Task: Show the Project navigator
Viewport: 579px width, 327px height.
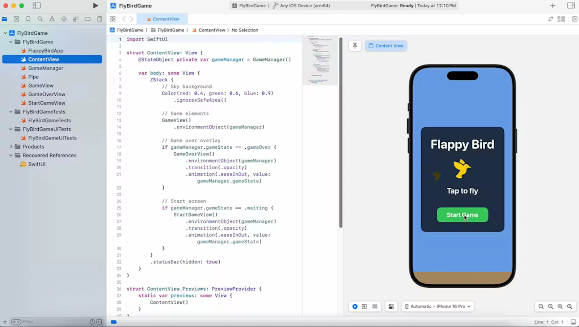Action: click(x=5, y=19)
